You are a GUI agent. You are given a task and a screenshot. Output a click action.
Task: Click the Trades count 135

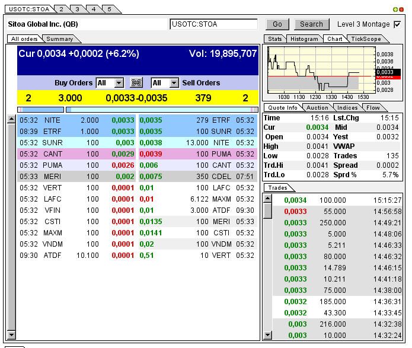click(392, 156)
